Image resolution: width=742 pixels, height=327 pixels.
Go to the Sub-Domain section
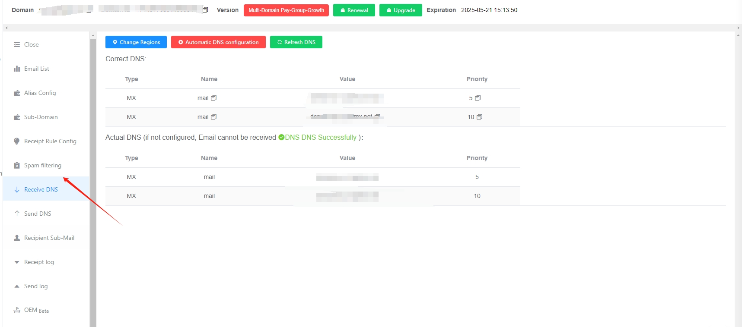tap(46, 117)
